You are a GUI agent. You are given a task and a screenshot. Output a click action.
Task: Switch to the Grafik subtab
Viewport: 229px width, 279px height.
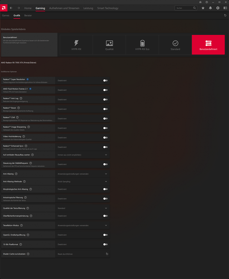click(x=17, y=16)
